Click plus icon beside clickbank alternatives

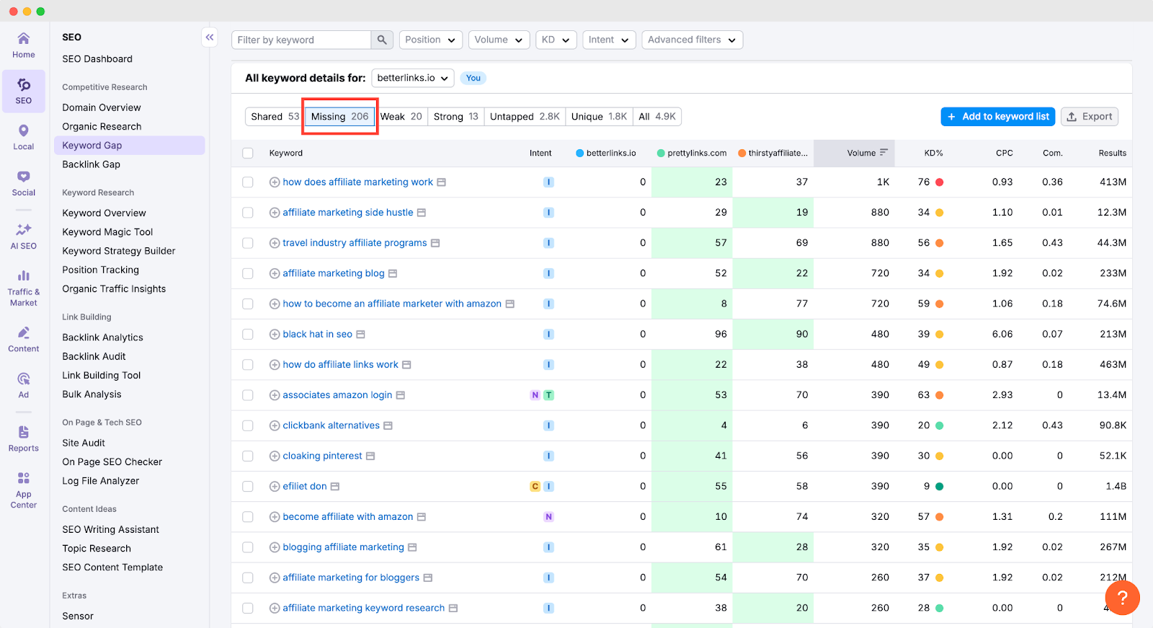275,425
